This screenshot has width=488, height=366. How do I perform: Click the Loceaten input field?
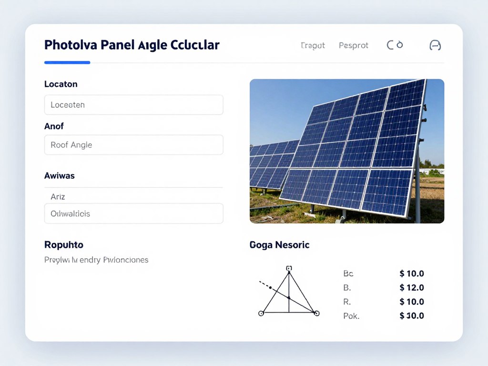tap(133, 105)
